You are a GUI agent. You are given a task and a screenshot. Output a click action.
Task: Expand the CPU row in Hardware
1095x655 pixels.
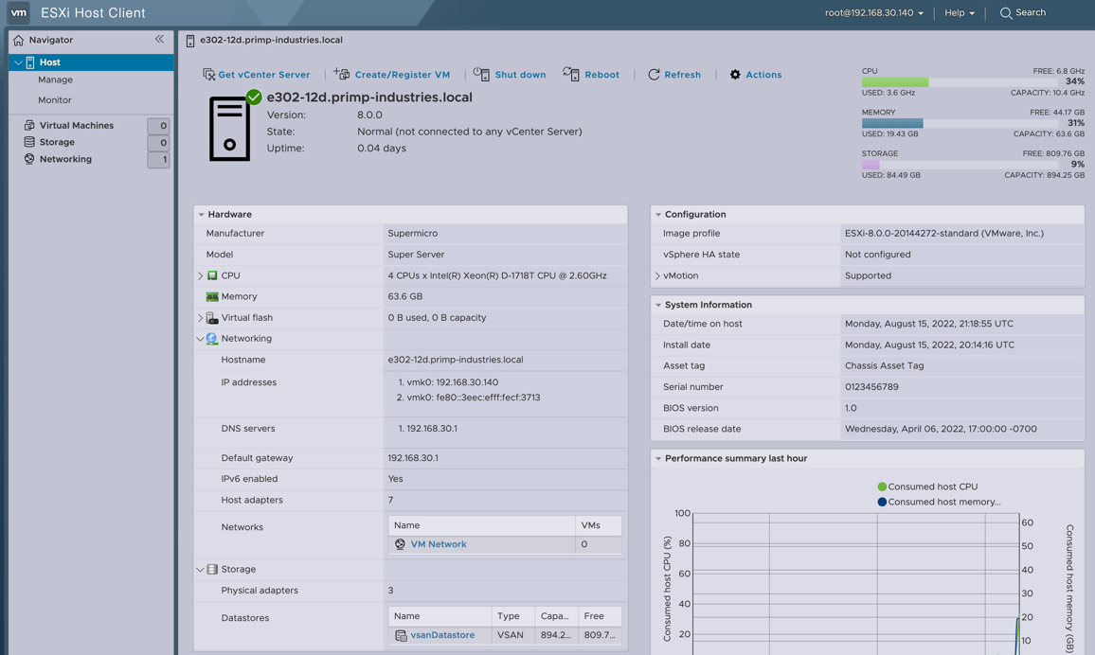[x=201, y=275]
